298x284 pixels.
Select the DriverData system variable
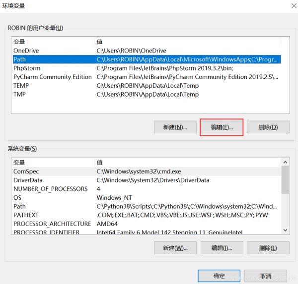click(147, 180)
